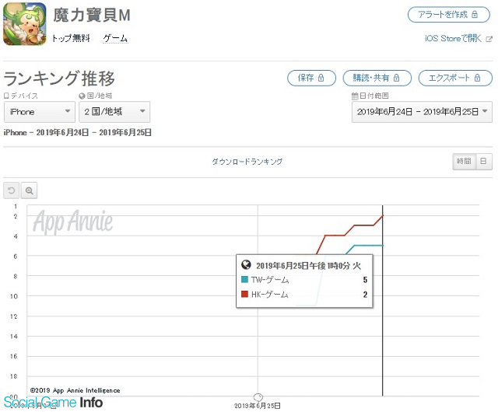The height and width of the screenshot is (412, 498).
Task: Activate the magnifier zoom tool
Action: (x=30, y=190)
